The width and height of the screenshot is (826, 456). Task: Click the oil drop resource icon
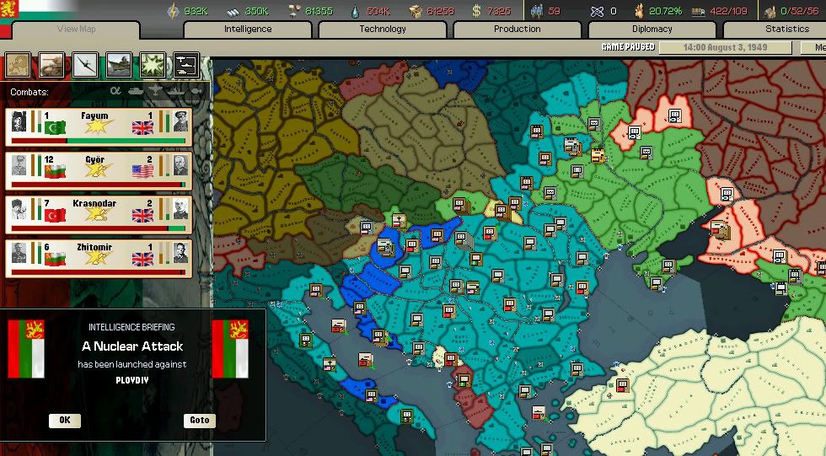pos(356,10)
